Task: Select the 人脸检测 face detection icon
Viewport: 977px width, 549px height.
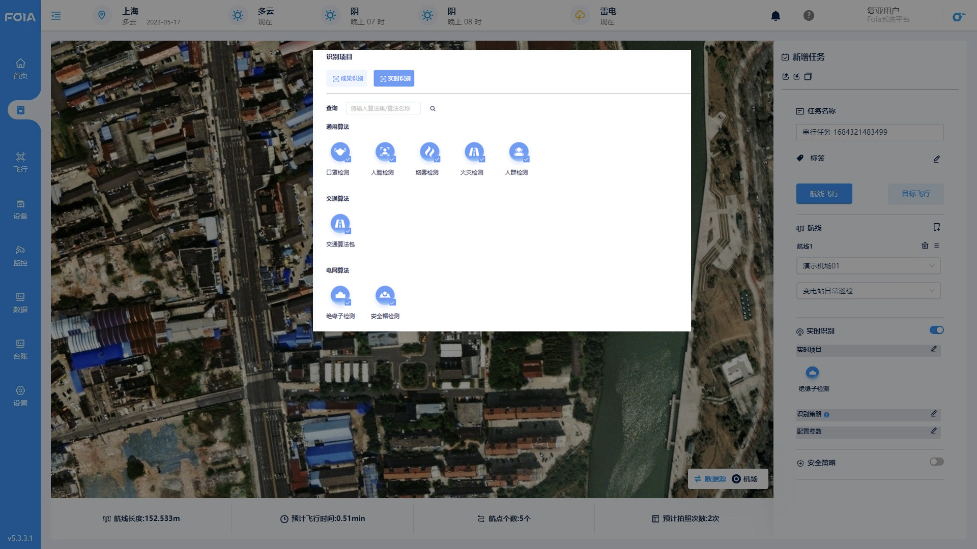Action: pos(385,151)
